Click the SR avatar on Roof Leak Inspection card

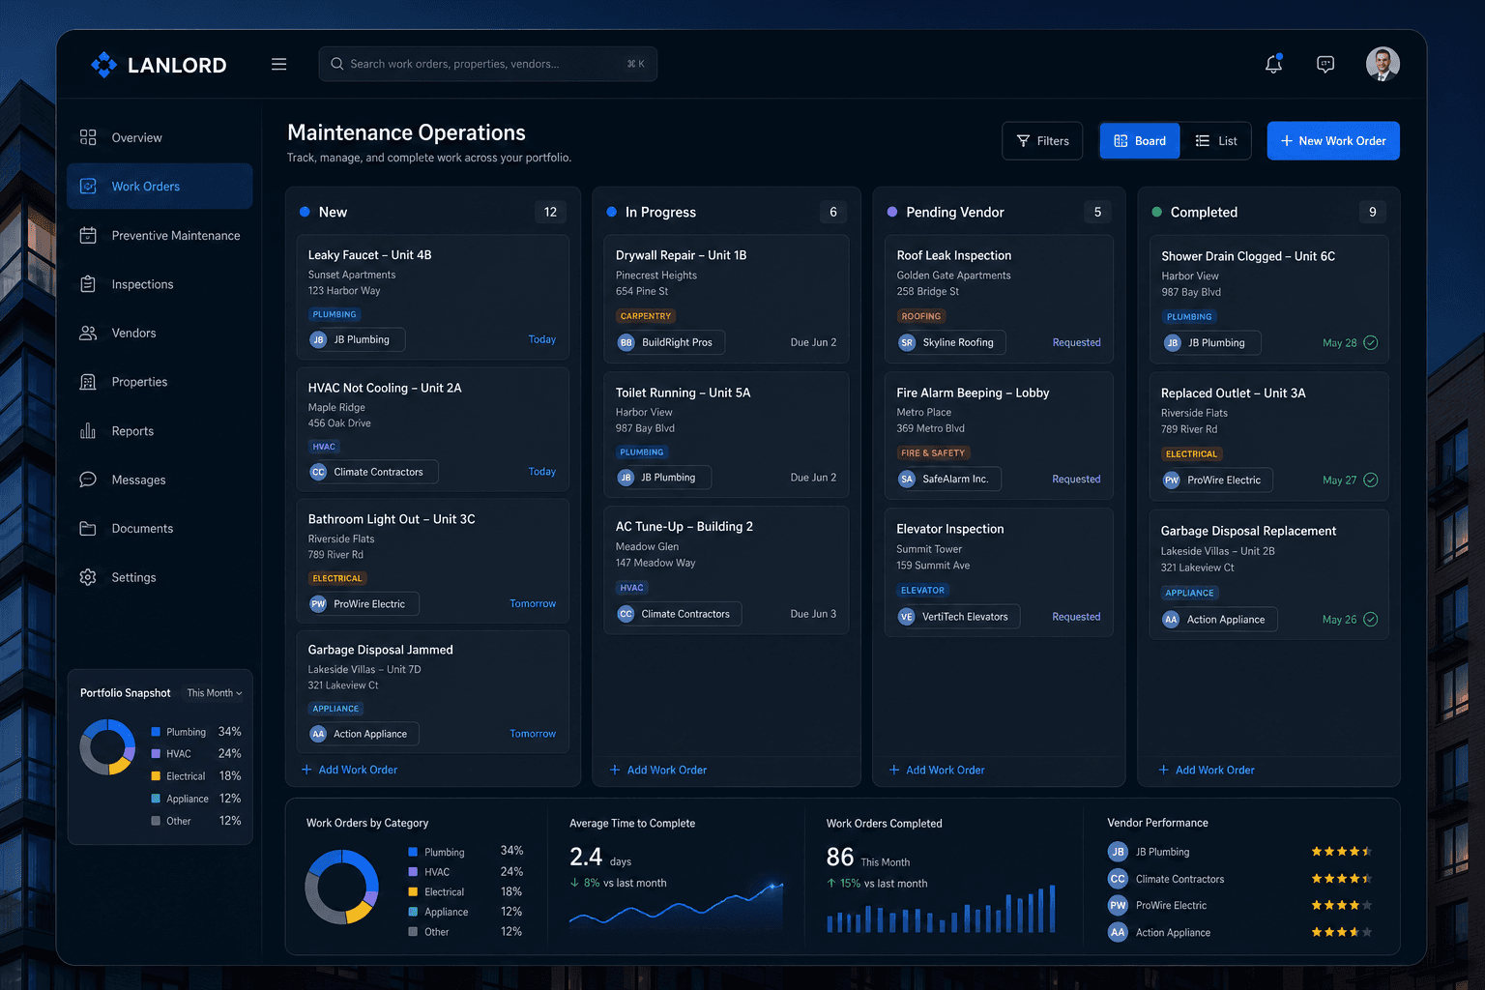[x=907, y=342]
